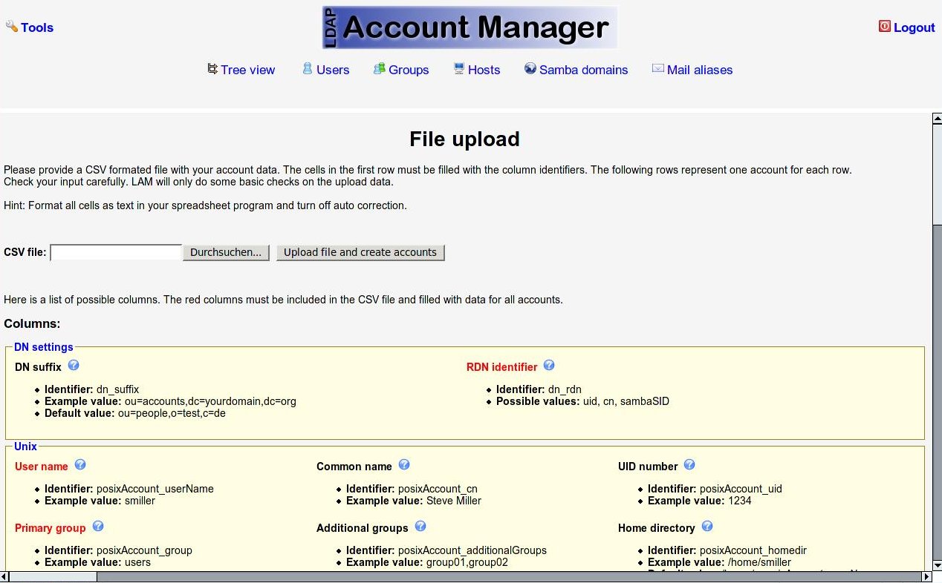
Task: Go to Mail aliases
Action: click(x=699, y=70)
